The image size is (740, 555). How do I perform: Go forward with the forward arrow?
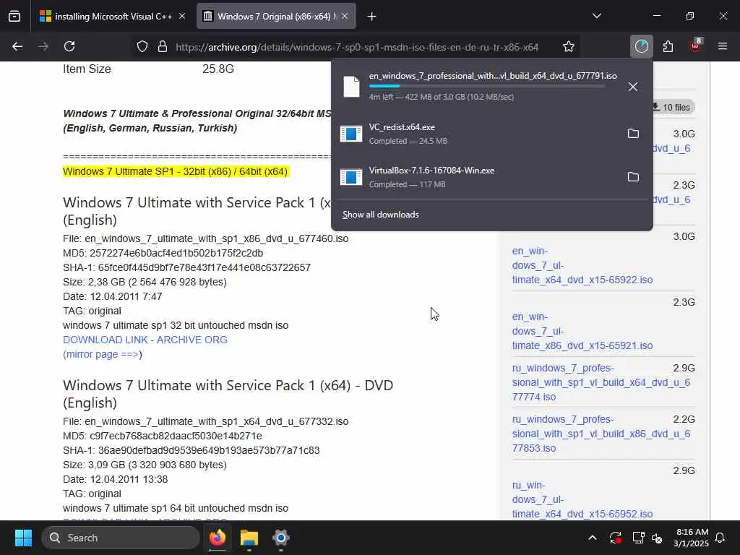(43, 46)
